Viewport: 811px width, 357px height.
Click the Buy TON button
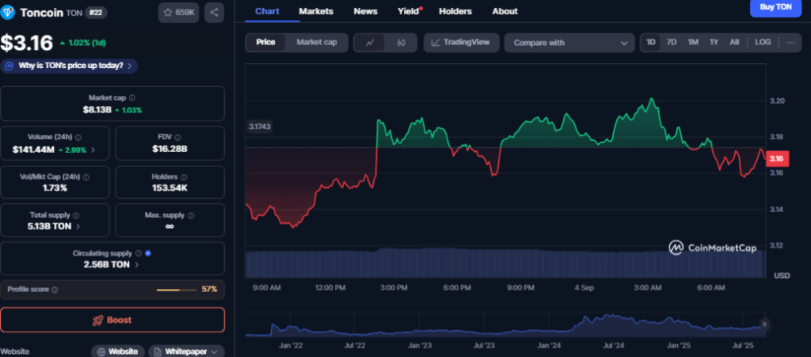tap(775, 7)
